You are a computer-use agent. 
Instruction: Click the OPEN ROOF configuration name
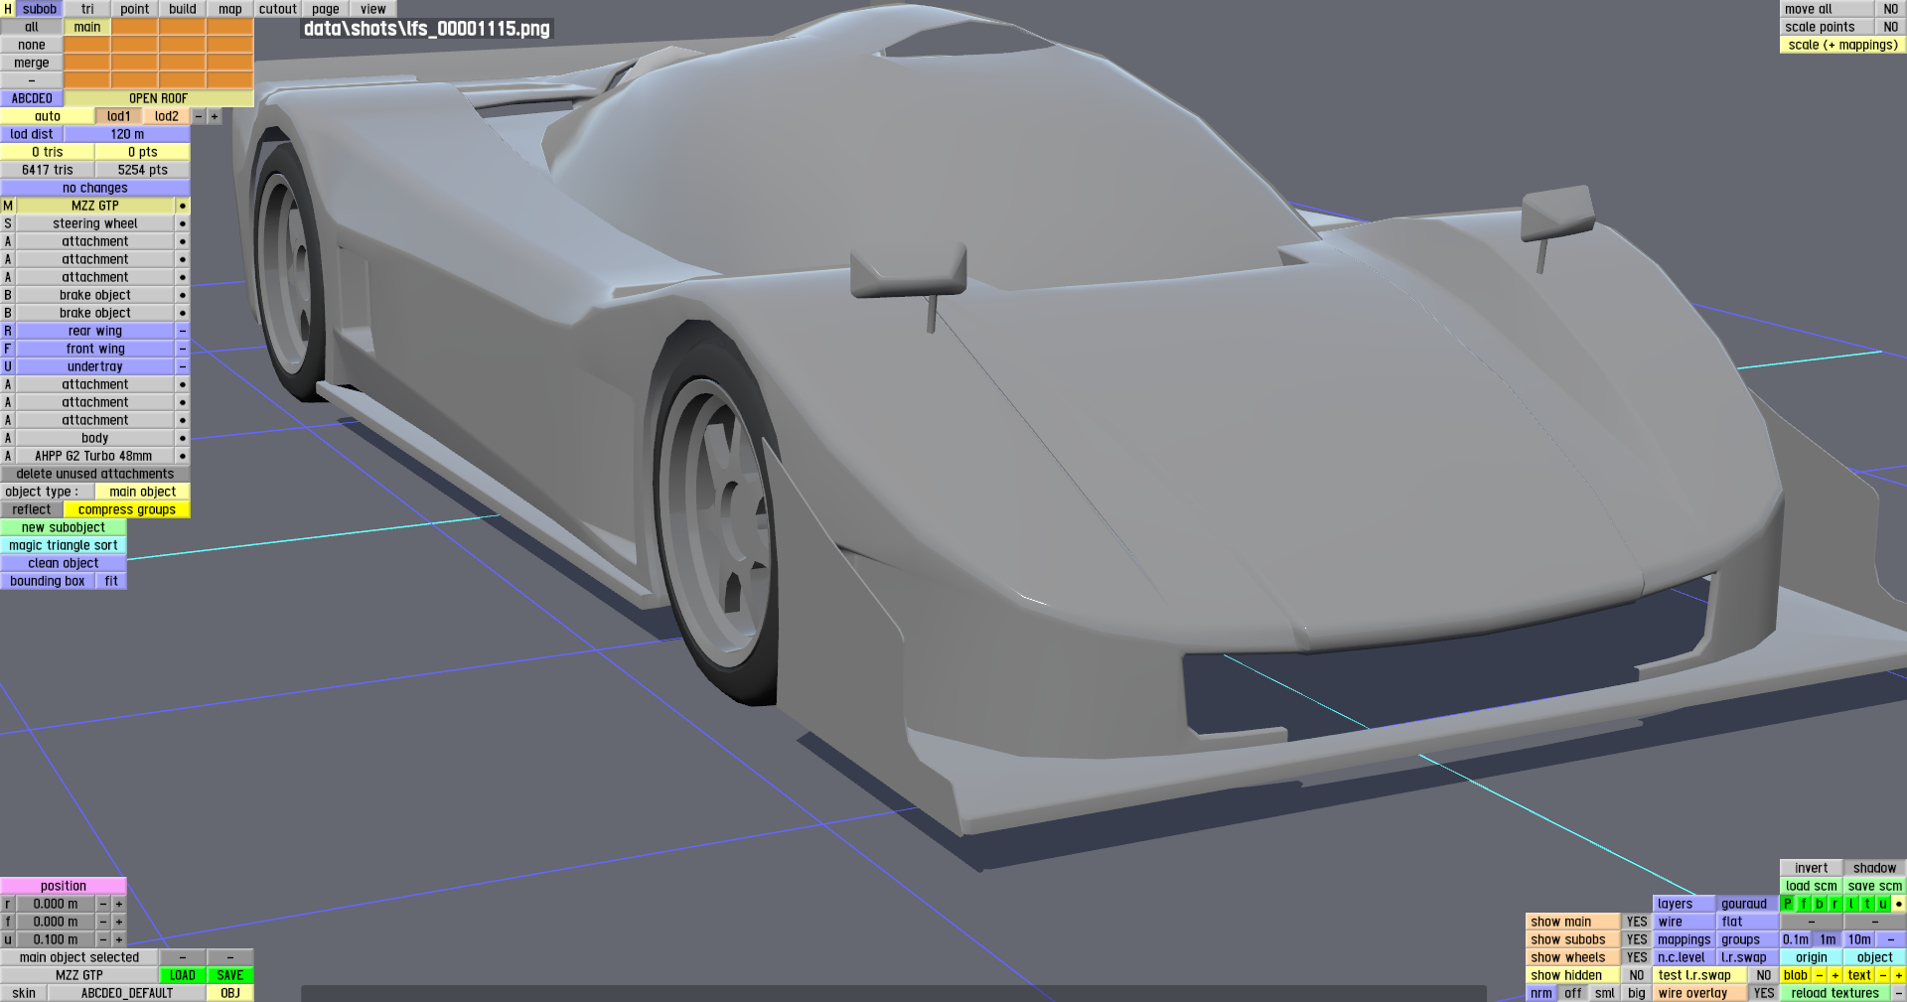159,98
